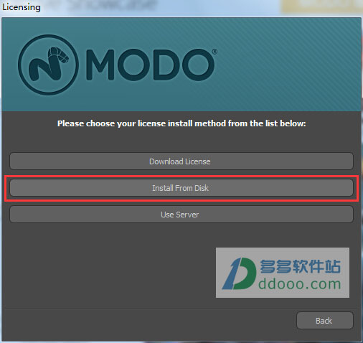Go back using the Back button
This screenshot has height=343, width=363.
click(325, 321)
